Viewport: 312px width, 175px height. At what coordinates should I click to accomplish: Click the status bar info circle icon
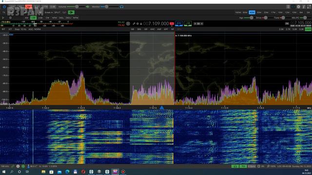click(18, 166)
